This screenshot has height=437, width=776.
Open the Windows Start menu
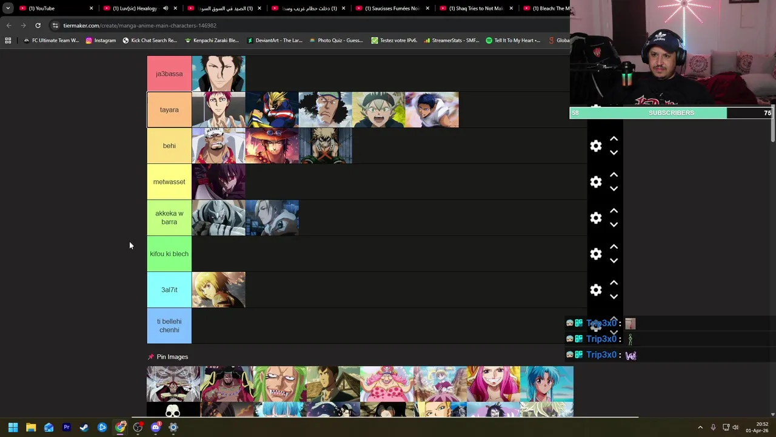(13, 427)
